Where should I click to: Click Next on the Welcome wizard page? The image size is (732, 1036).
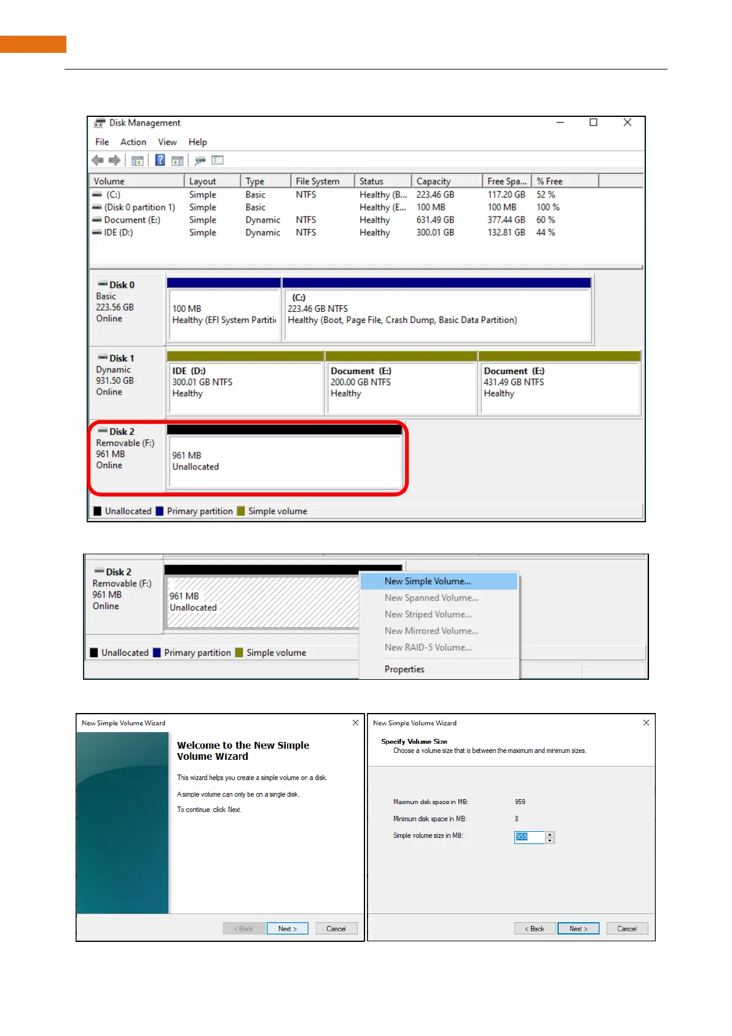pyautogui.click(x=287, y=929)
